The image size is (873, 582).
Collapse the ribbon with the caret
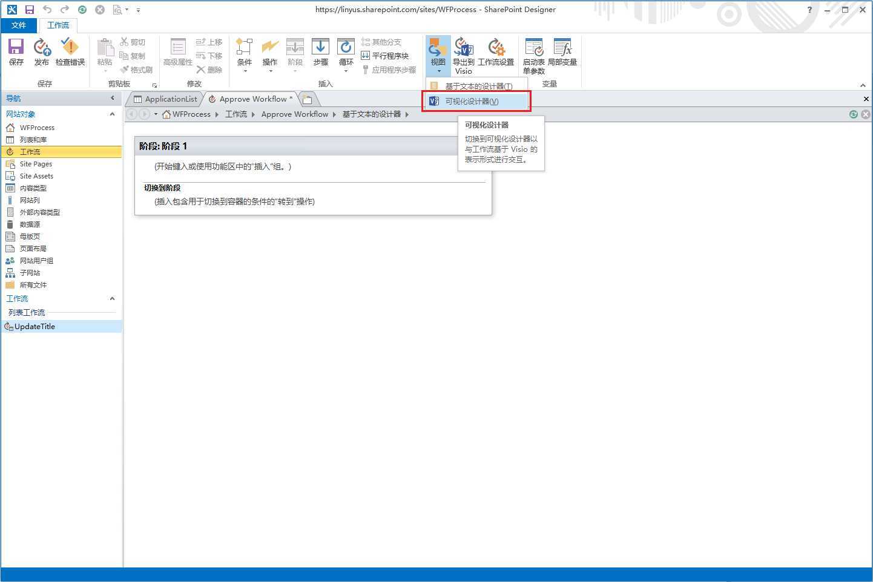(x=863, y=85)
